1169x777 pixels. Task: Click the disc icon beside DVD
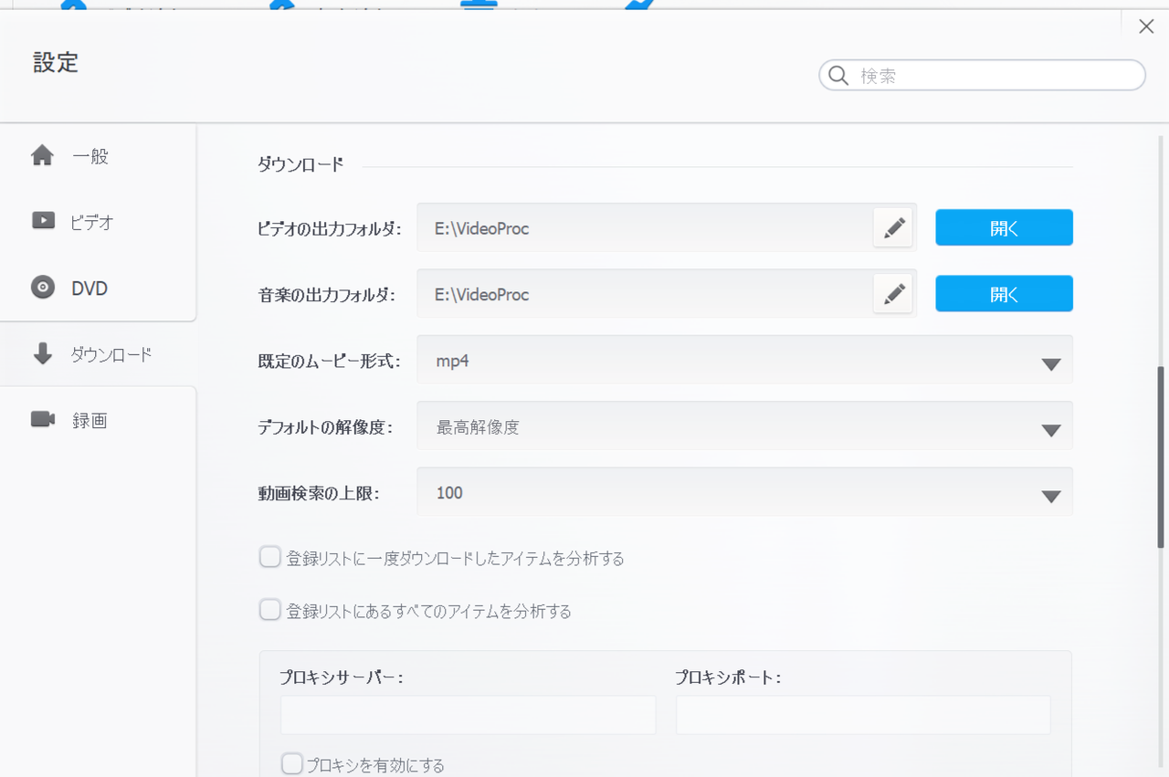[x=43, y=288]
